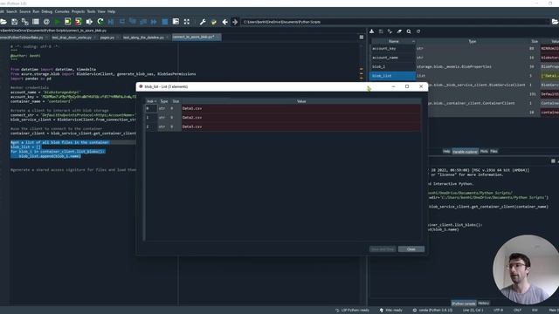This screenshot has width=559, height=314.
Task: Open the Projects menu
Action: click(x=78, y=11)
